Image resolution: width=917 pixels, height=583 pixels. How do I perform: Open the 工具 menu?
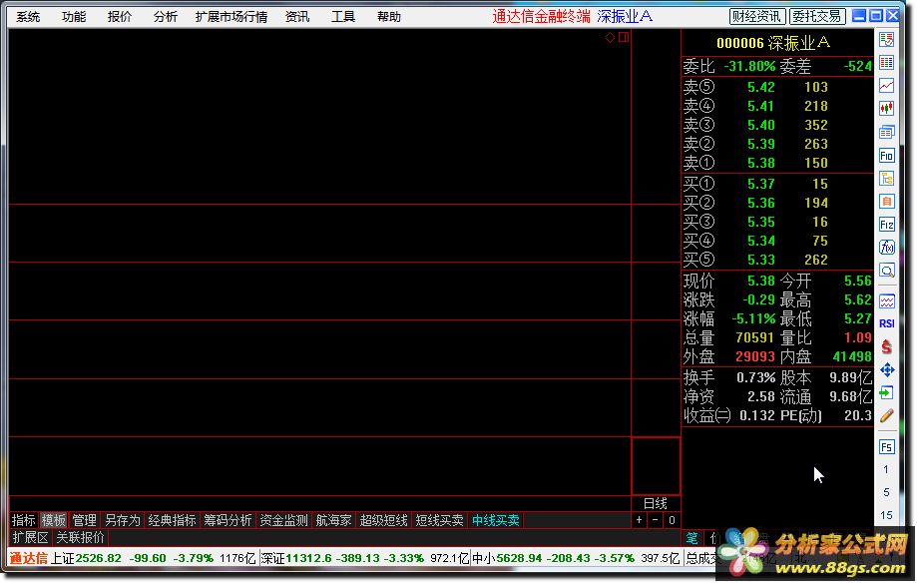pyautogui.click(x=343, y=17)
